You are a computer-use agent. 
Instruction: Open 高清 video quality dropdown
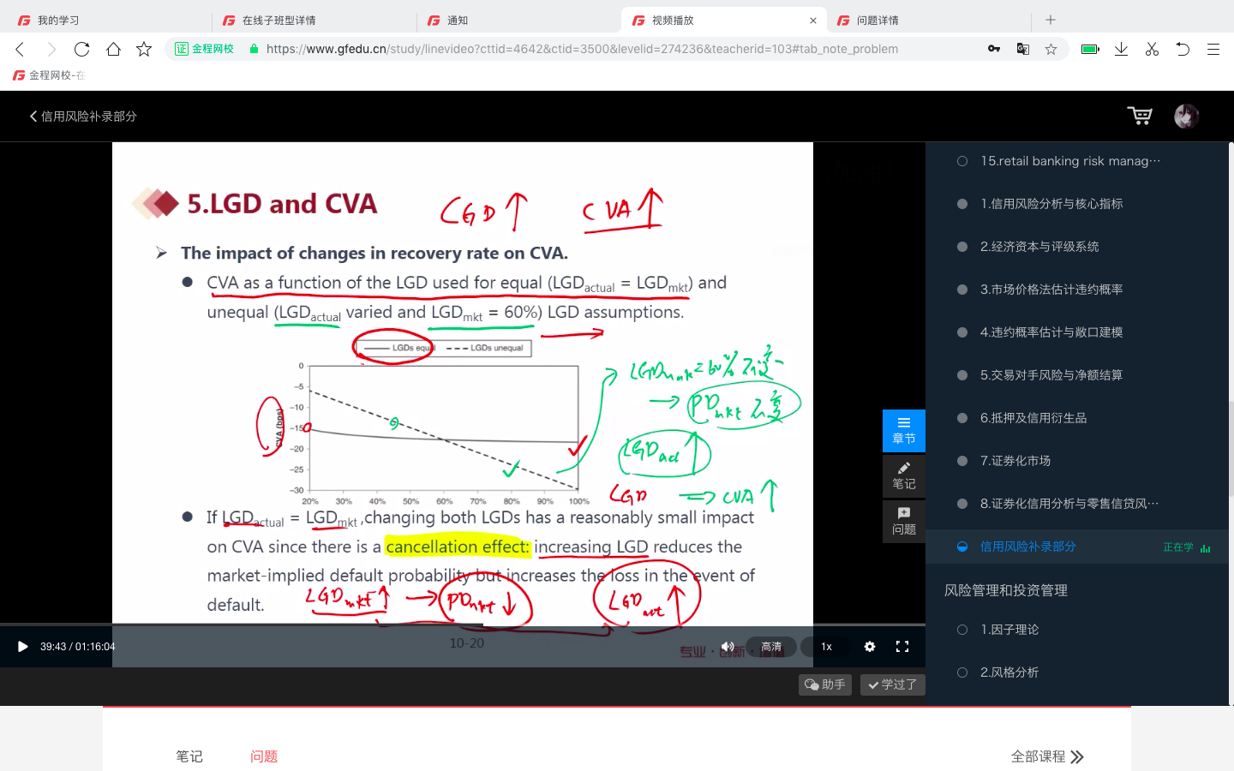pyautogui.click(x=771, y=647)
